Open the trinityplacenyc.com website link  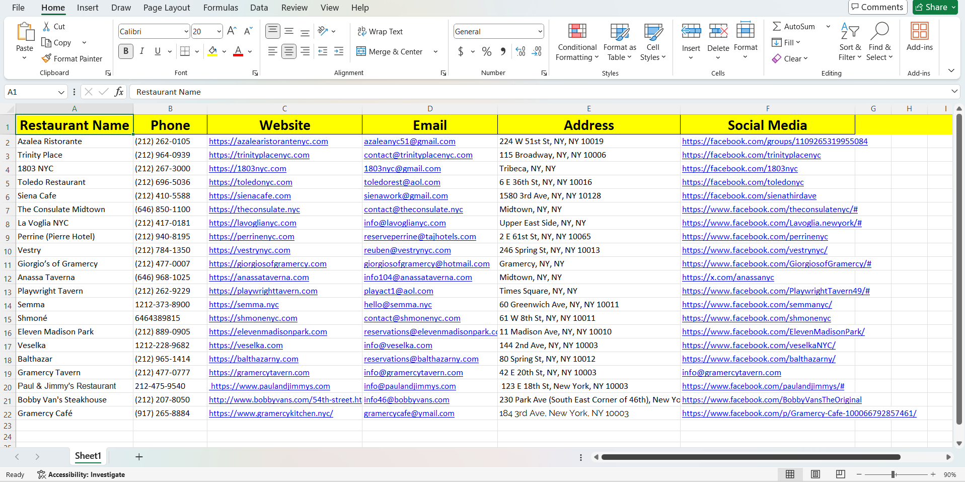click(x=259, y=155)
